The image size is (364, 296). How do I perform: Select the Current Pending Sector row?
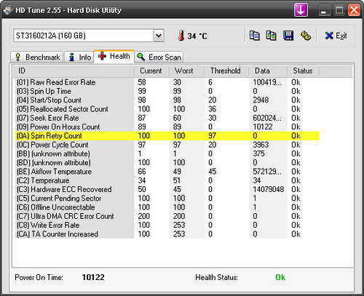(x=167, y=199)
